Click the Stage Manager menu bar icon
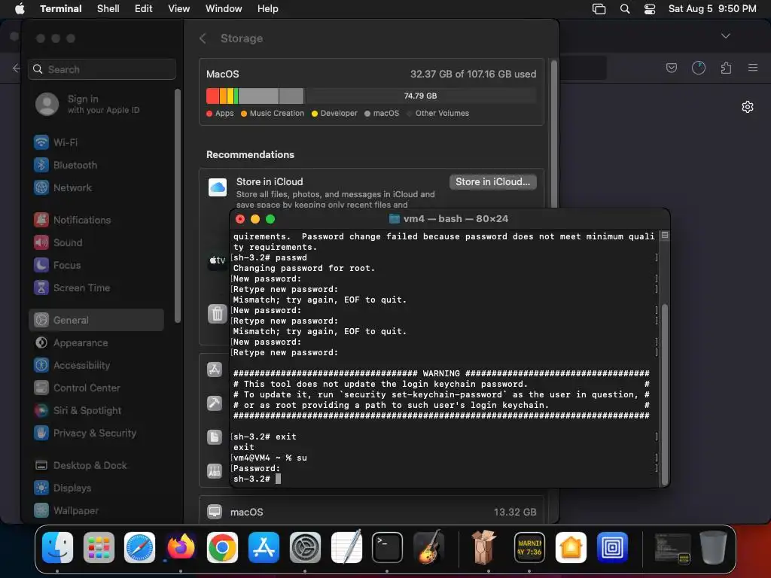The image size is (771, 578). click(x=599, y=9)
